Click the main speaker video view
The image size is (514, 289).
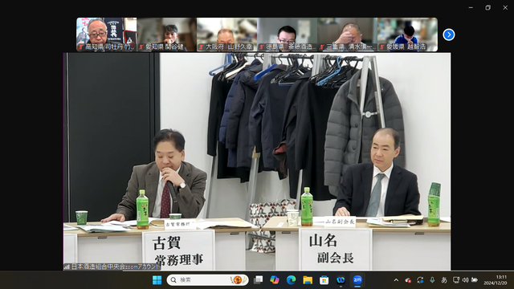(x=257, y=161)
